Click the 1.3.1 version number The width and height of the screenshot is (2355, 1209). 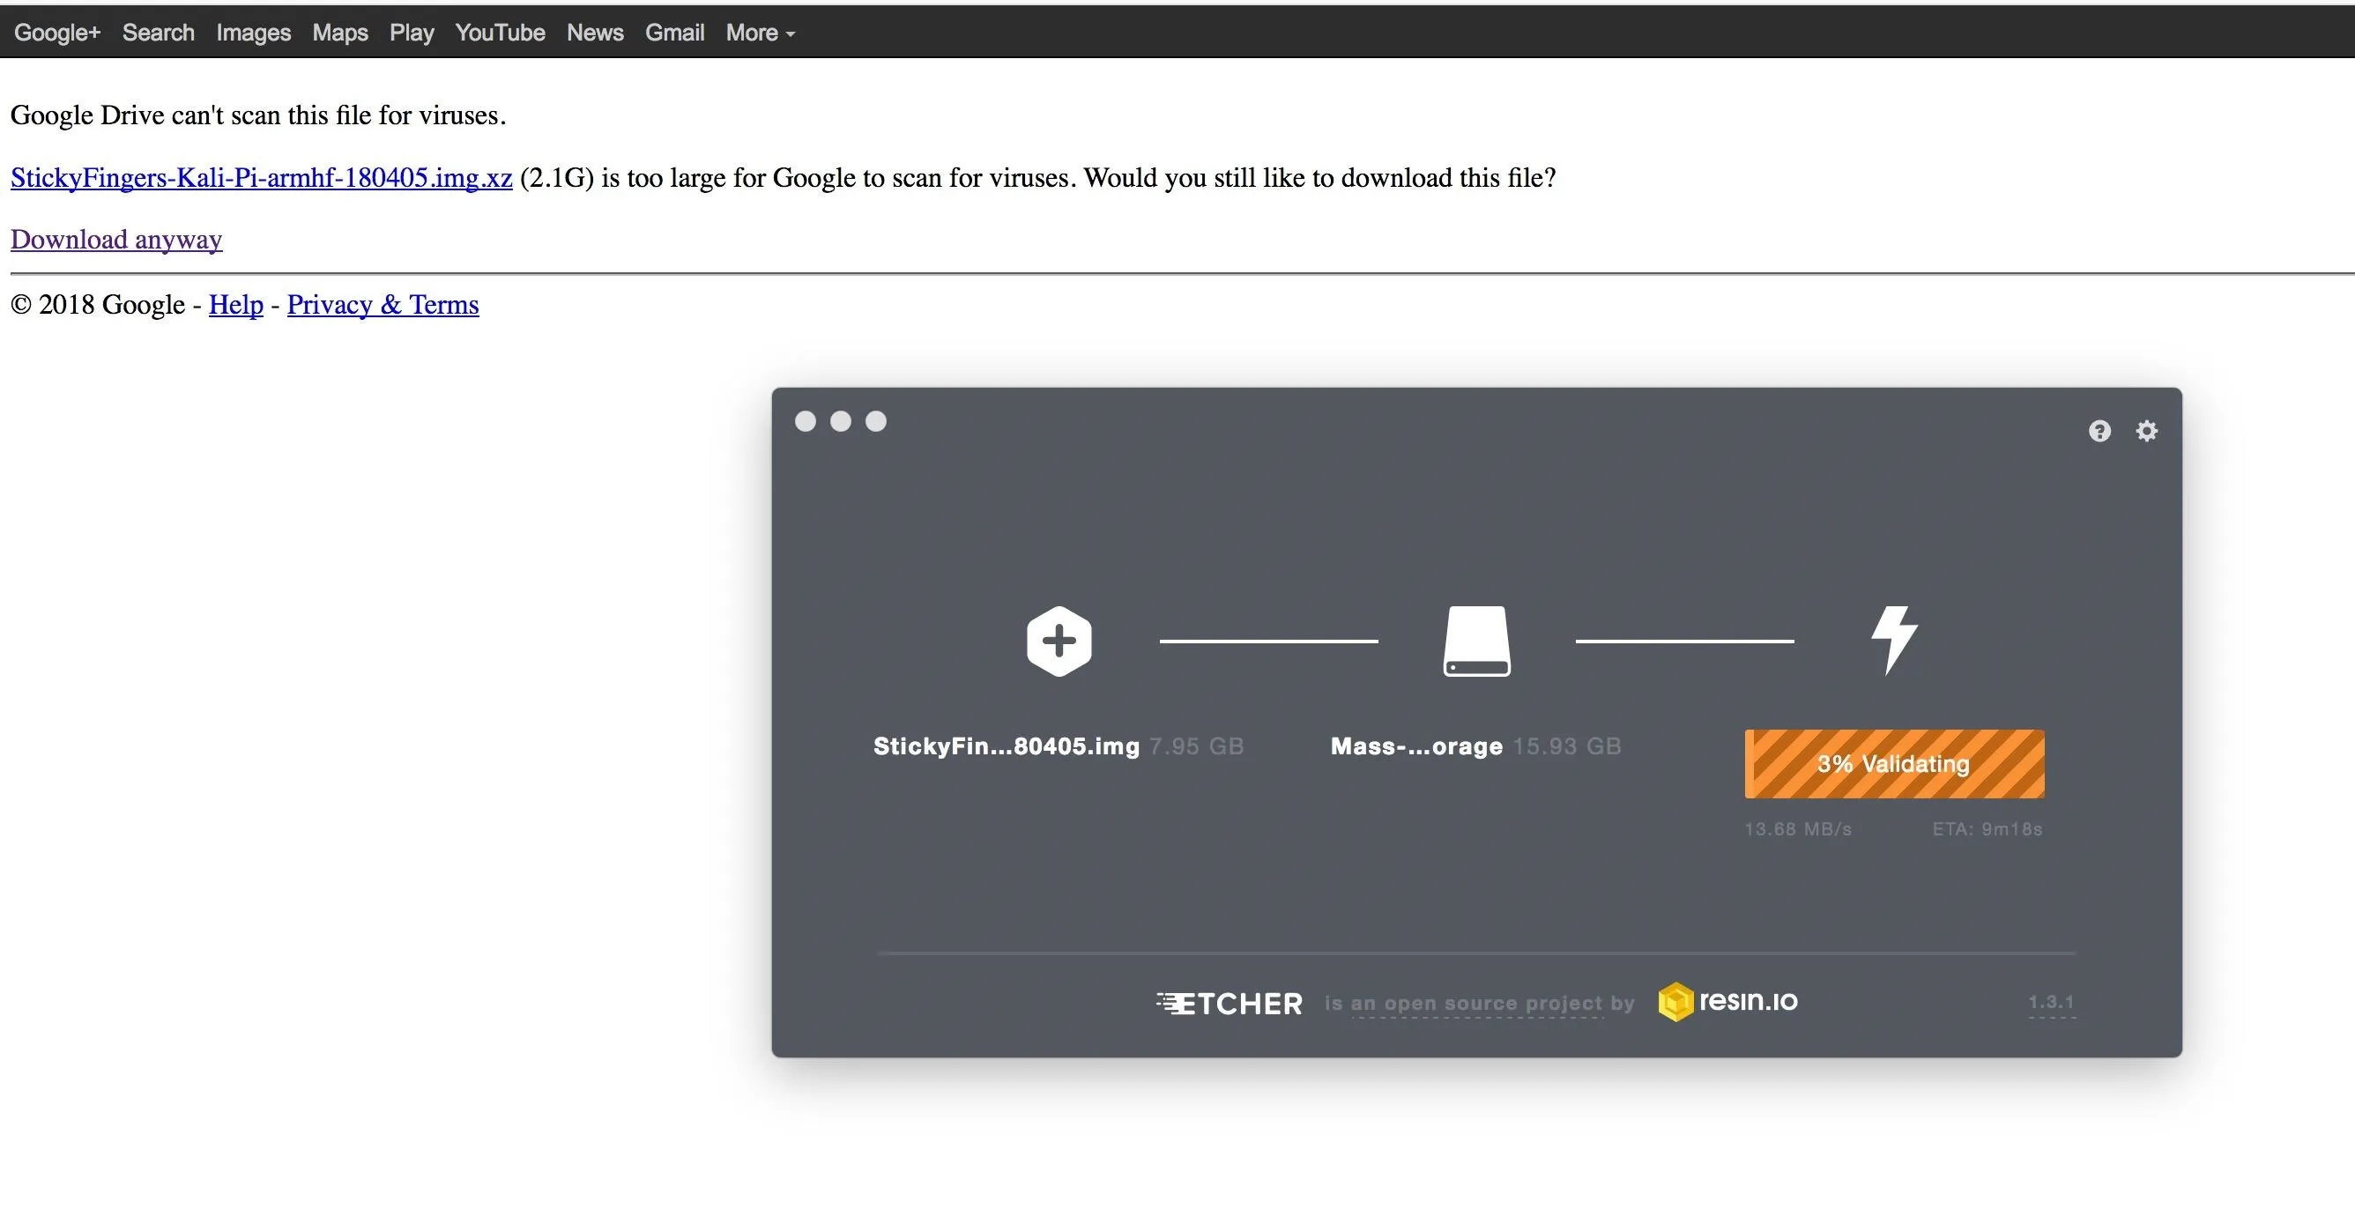(2052, 1003)
